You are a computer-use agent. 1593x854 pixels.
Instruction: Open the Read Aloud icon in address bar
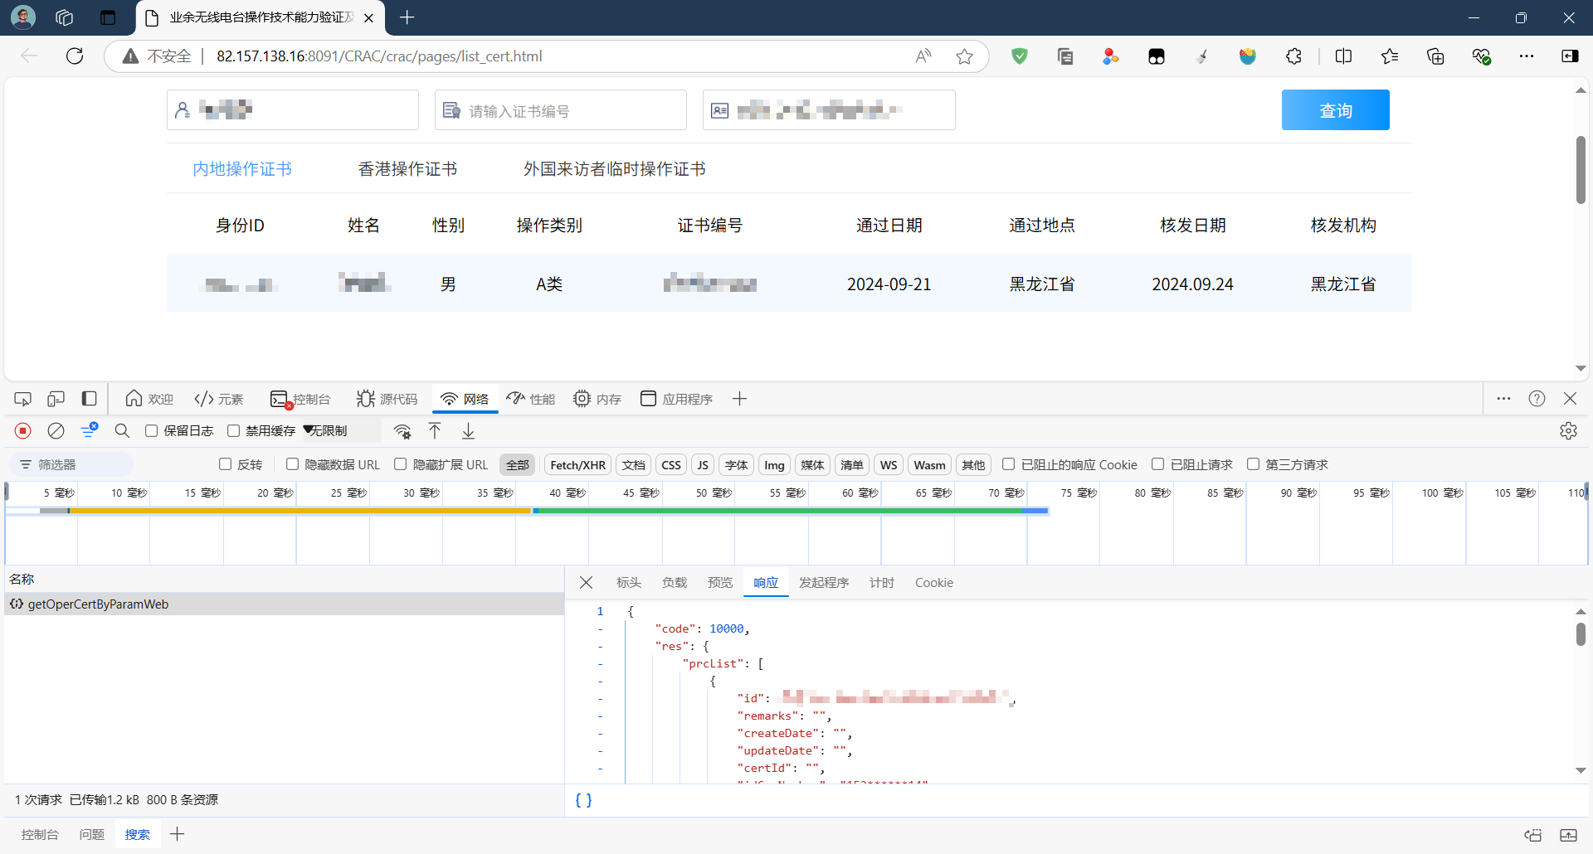pos(923,56)
